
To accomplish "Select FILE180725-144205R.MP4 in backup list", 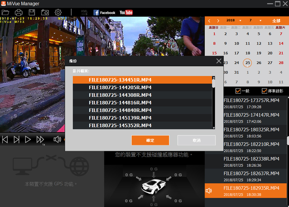I will point(142,88).
